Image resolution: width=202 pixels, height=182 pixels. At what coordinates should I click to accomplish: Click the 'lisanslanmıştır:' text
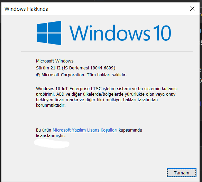51,136
